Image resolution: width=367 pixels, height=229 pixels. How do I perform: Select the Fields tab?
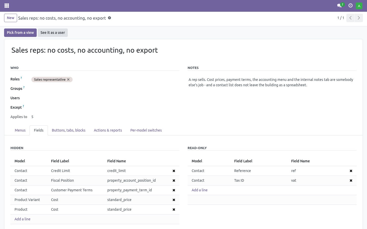pyautogui.click(x=39, y=130)
